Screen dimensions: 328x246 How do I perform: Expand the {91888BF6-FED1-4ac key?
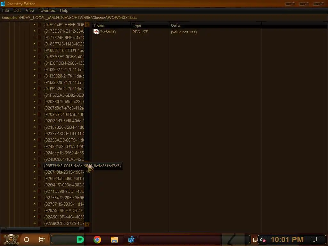[35, 50]
